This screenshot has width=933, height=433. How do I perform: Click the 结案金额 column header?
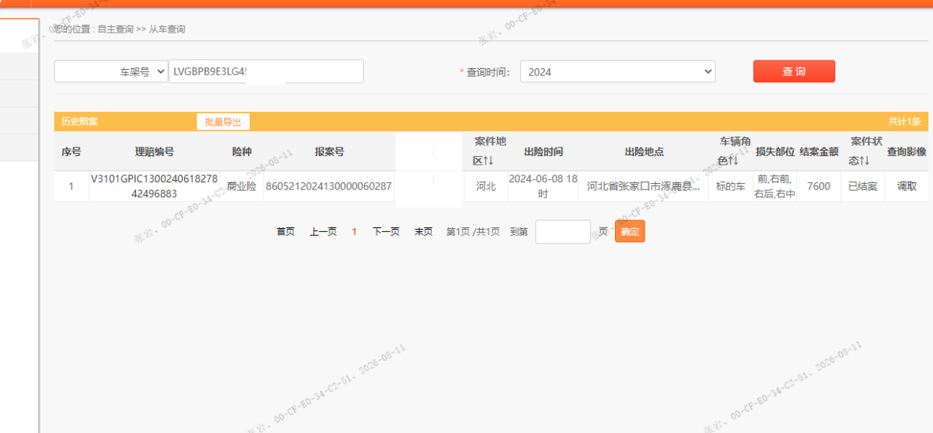click(x=819, y=151)
